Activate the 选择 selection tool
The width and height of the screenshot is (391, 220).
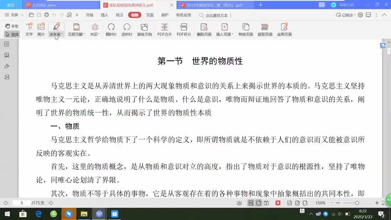pyautogui.click(x=12, y=34)
